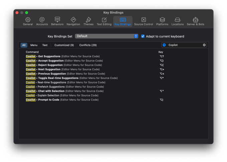
Task: Click the ⌥> key for Next Suggestion
Action: (x=162, y=69)
